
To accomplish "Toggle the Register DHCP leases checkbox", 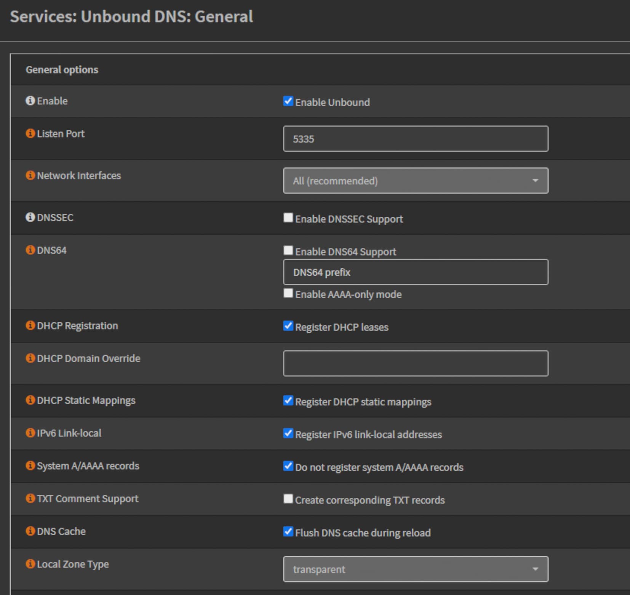I will tap(288, 326).
